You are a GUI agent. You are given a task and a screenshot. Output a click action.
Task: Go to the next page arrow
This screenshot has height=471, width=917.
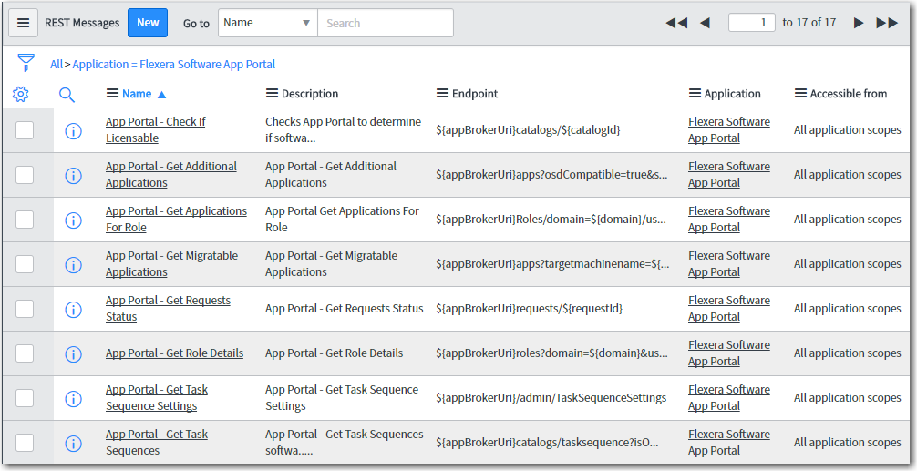[859, 23]
